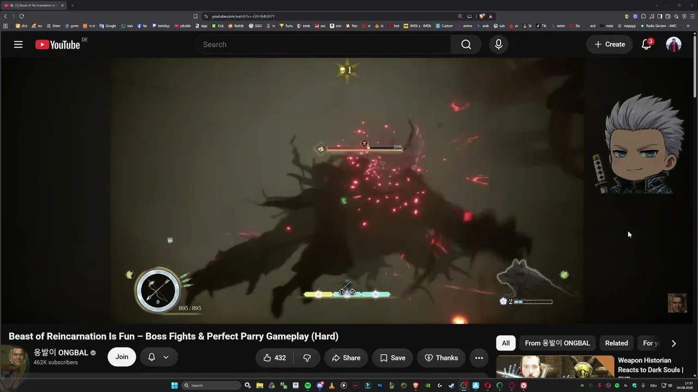Like the video with 432 likes
This screenshot has width=698, height=392.
tap(274, 358)
